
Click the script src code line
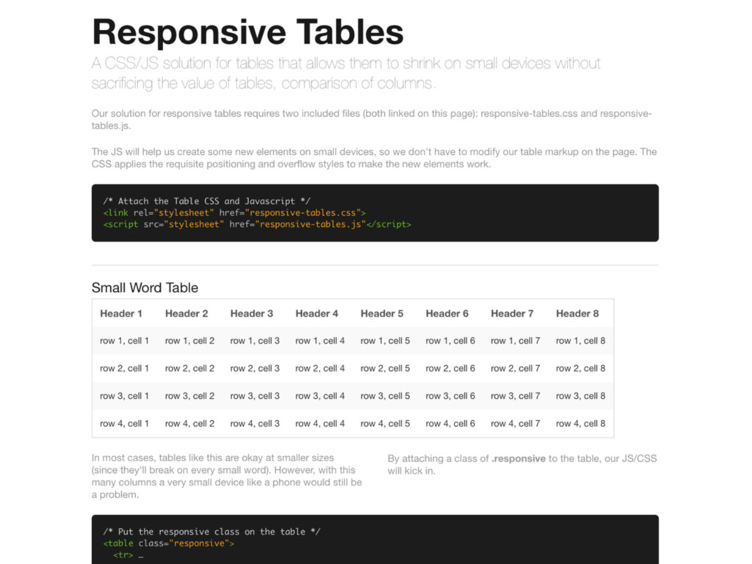(257, 225)
